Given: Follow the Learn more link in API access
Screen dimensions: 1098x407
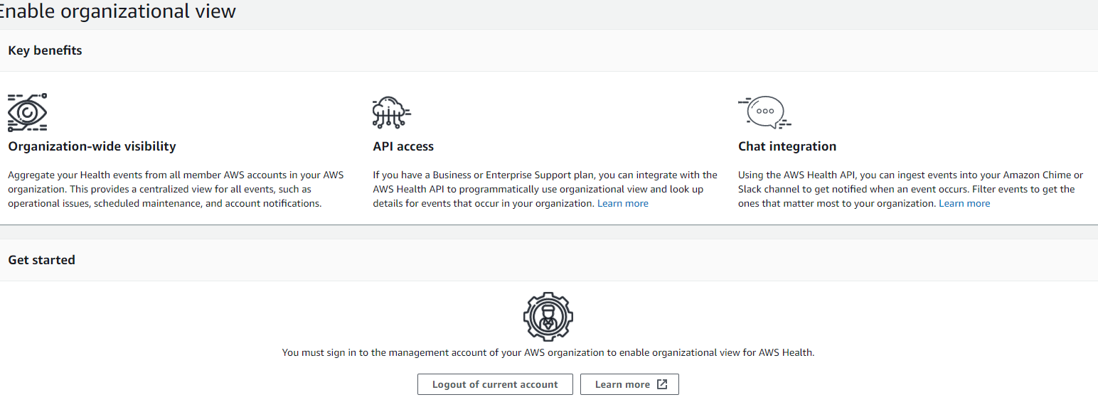Looking at the screenshot, I should point(623,203).
